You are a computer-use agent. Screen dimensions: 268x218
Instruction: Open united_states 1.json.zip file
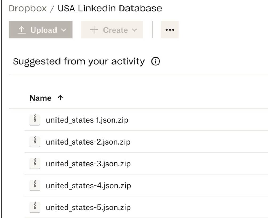click(87, 120)
